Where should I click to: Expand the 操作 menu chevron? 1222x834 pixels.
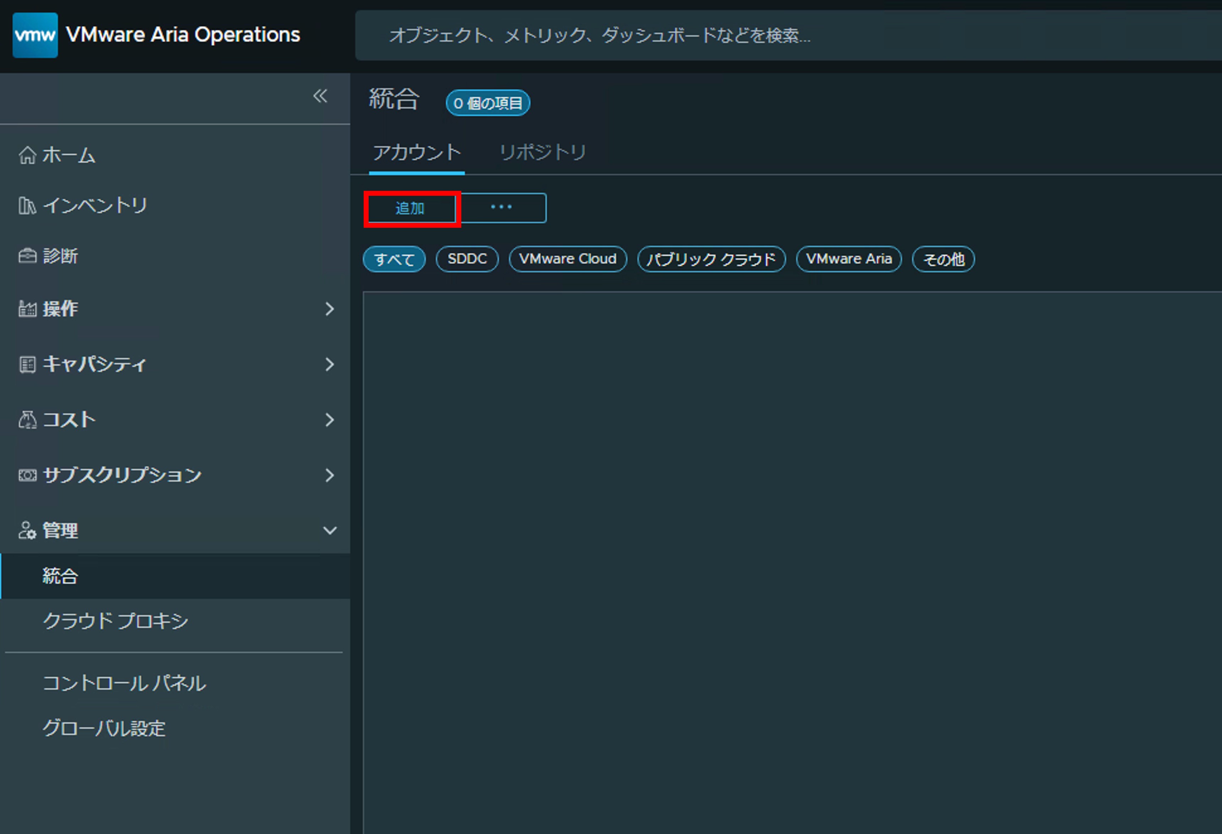(x=330, y=309)
